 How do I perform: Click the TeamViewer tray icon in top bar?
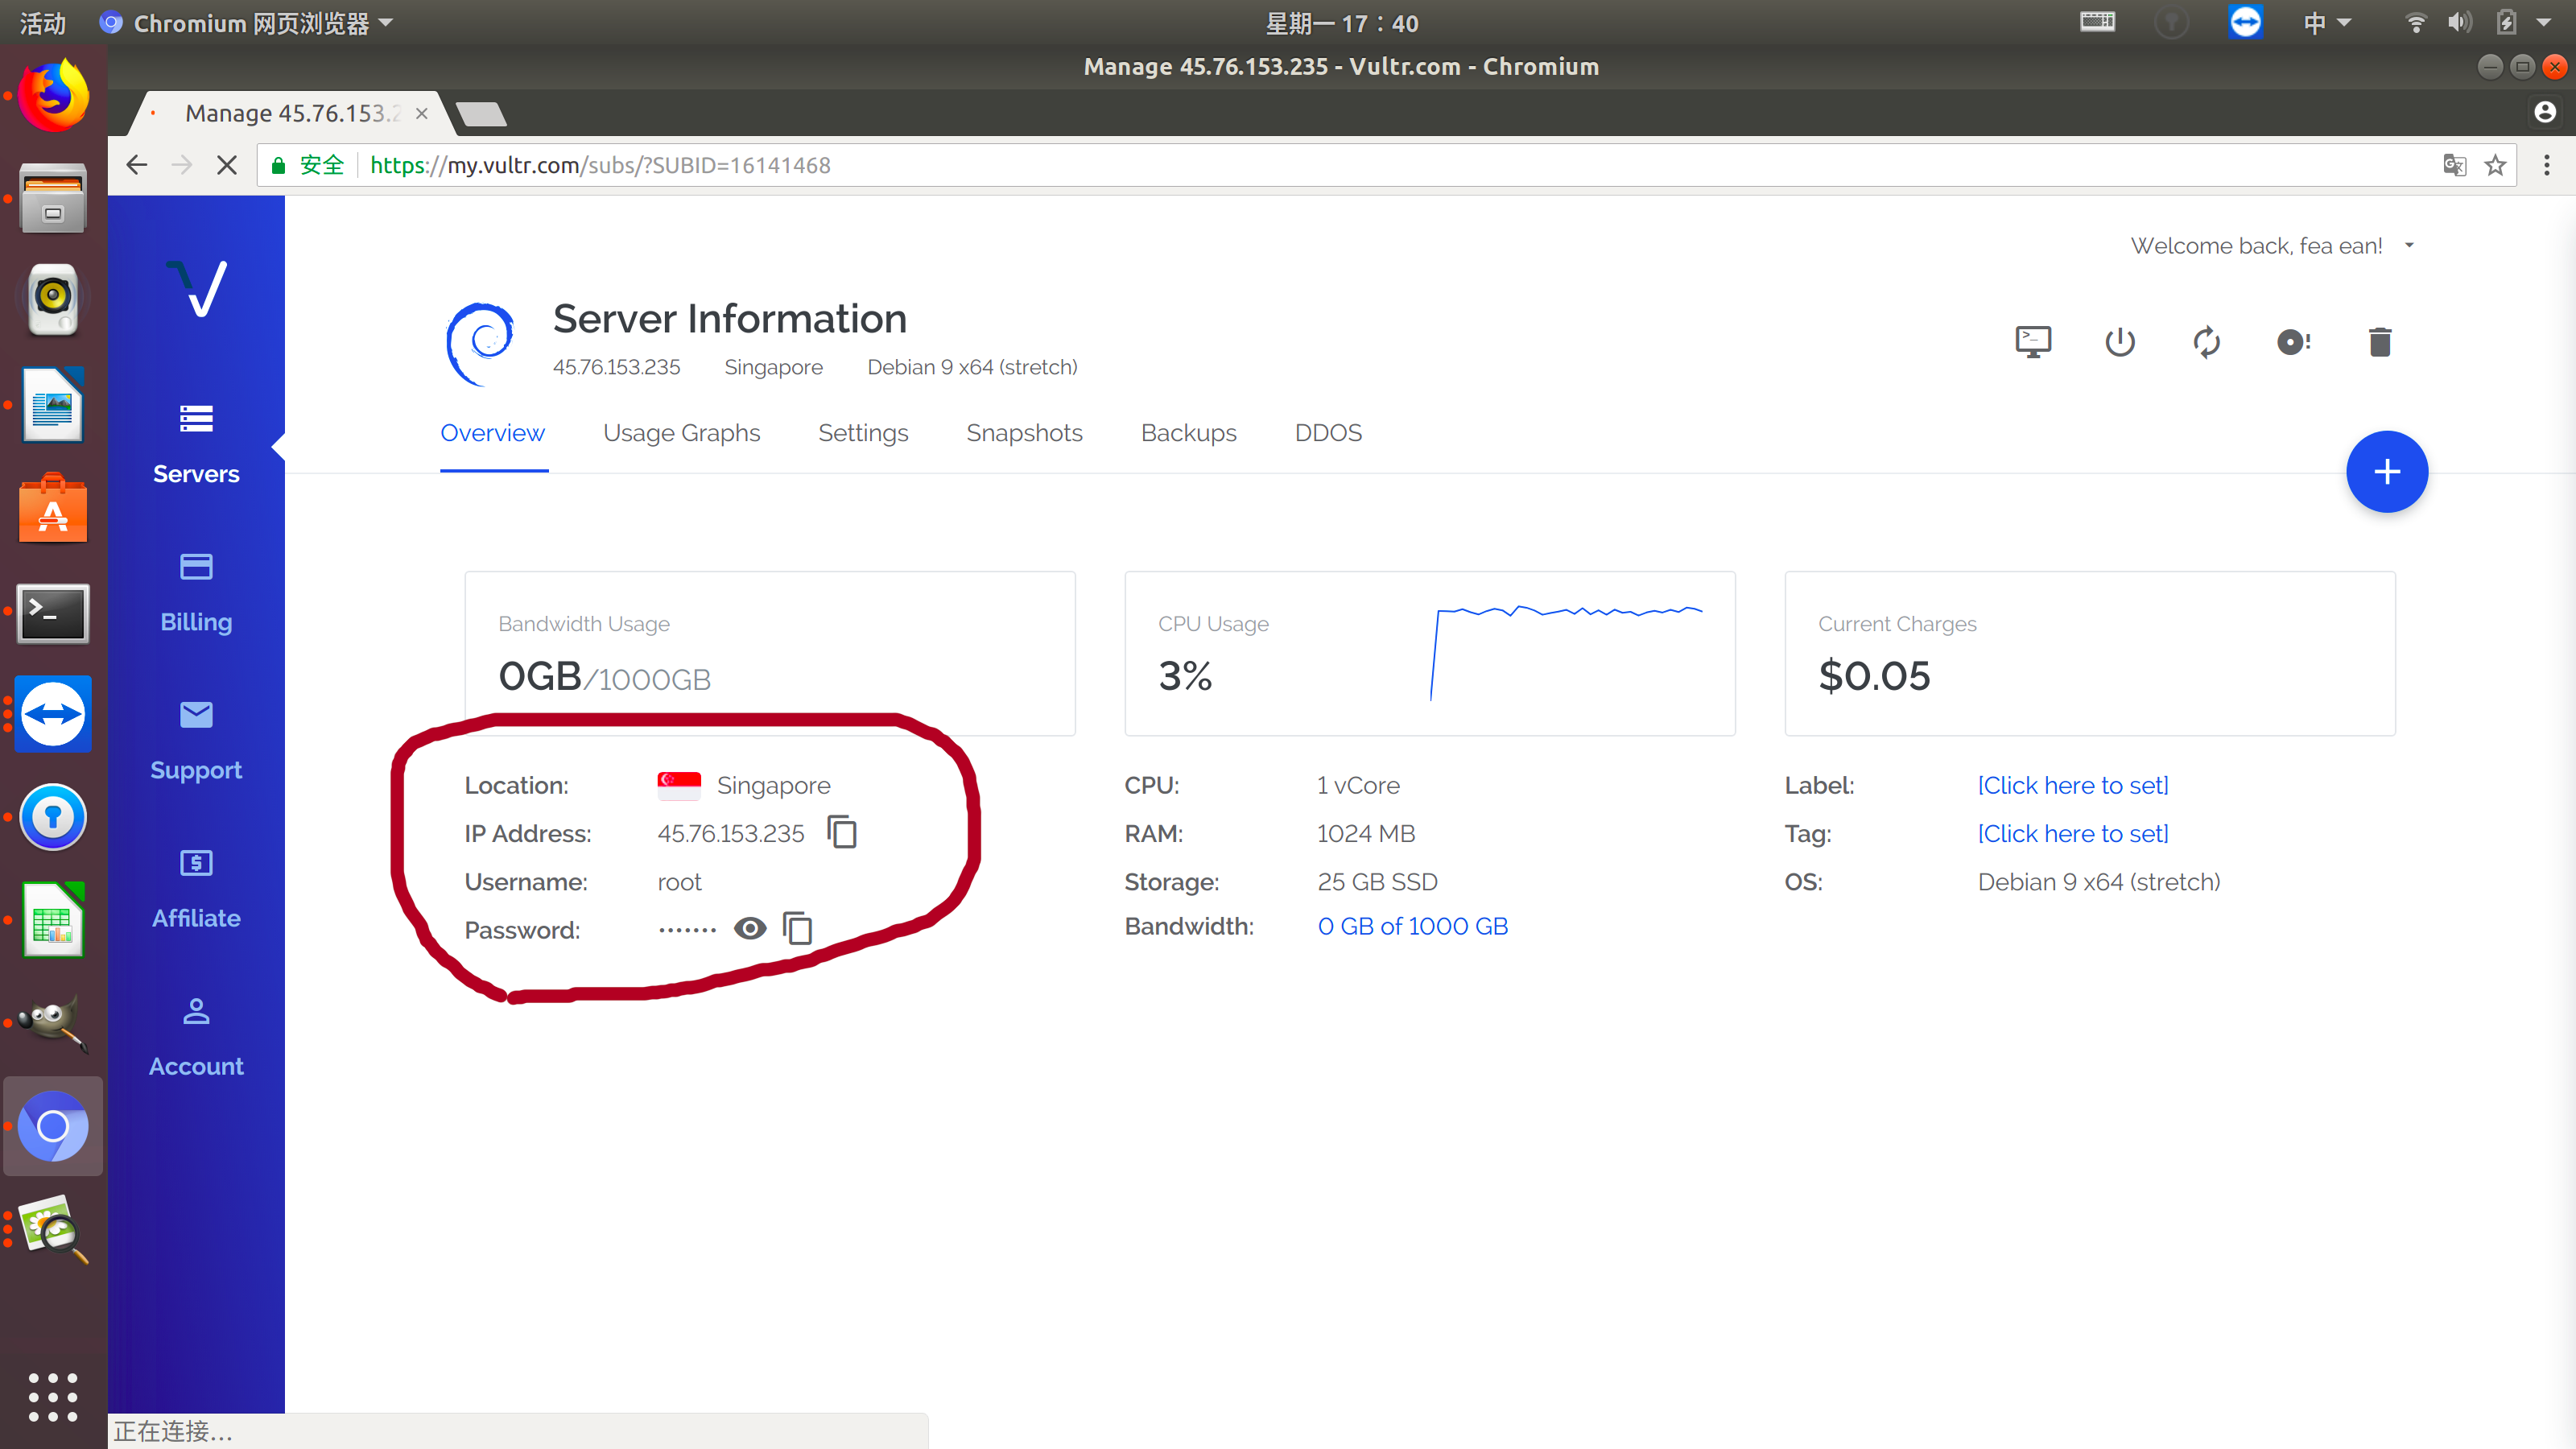point(2245,22)
